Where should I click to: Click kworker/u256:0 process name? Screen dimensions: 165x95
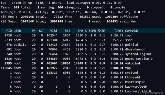click(x=138, y=91)
